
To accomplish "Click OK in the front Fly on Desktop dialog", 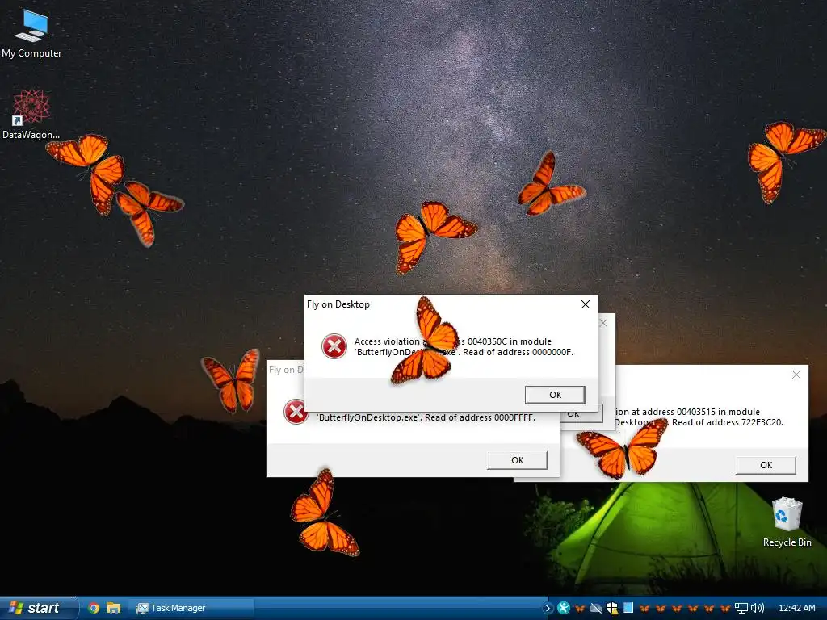I will point(555,395).
